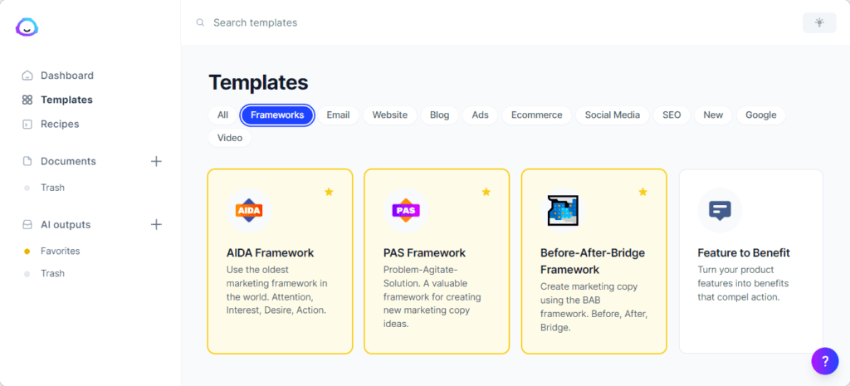850x386 pixels.
Task: Click the Documents file icon
Action: pyautogui.click(x=27, y=161)
